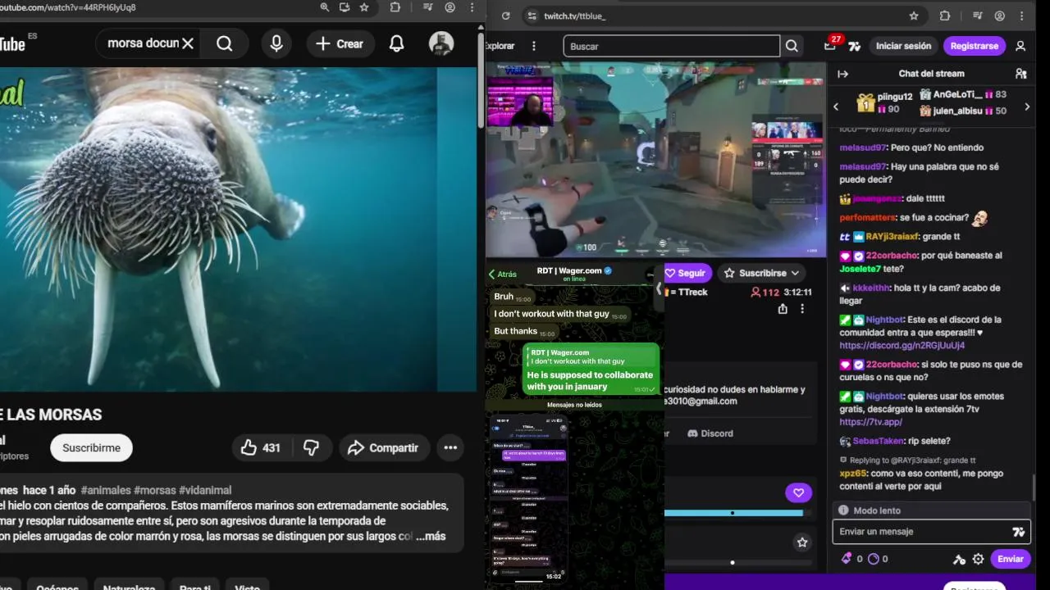Open stream options three-dot menu

coord(802,309)
